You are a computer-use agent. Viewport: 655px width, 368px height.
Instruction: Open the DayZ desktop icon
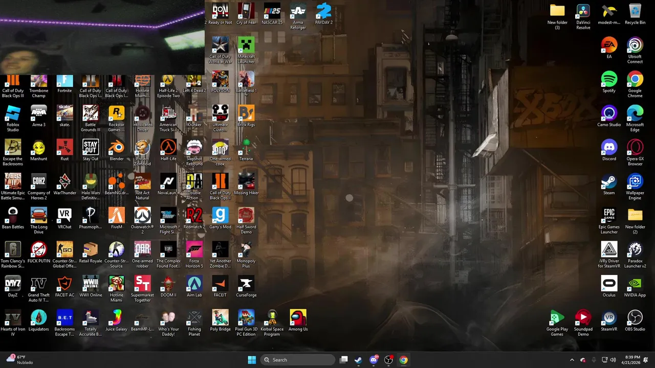(x=13, y=287)
